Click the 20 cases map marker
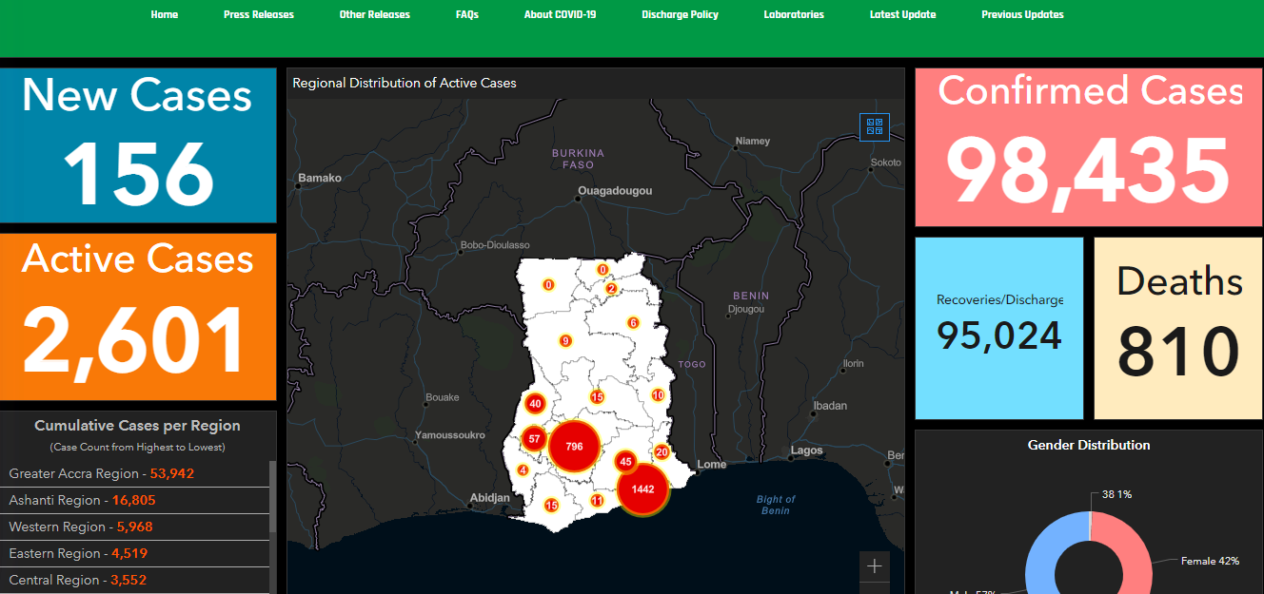This screenshot has height=594, width=1264. click(662, 452)
